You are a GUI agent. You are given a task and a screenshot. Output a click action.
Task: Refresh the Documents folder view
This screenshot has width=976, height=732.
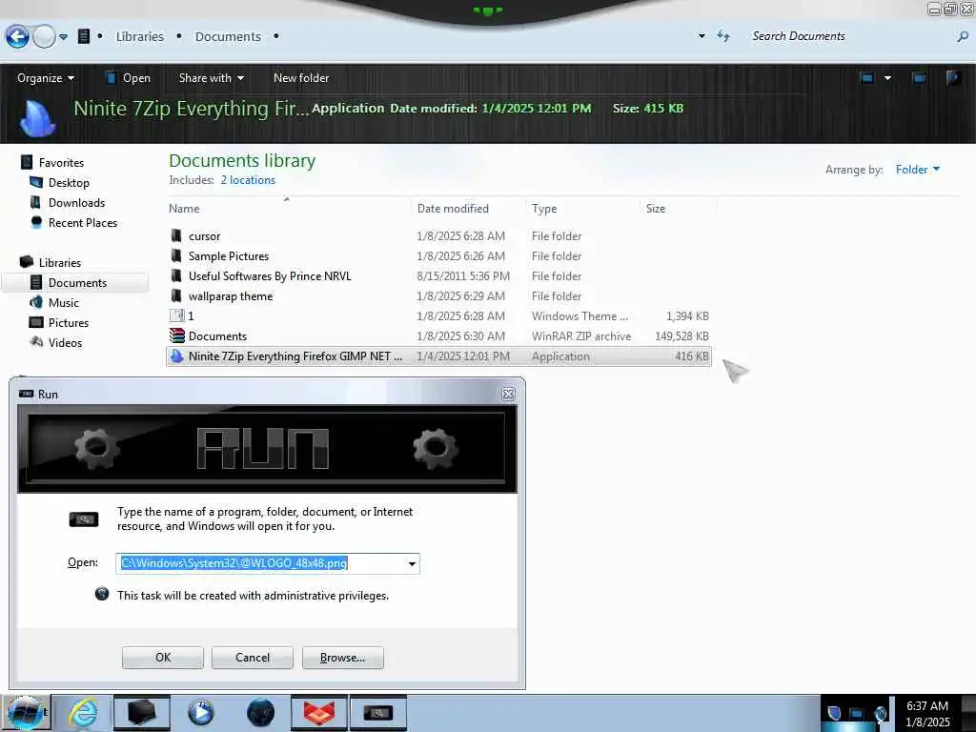[723, 36]
